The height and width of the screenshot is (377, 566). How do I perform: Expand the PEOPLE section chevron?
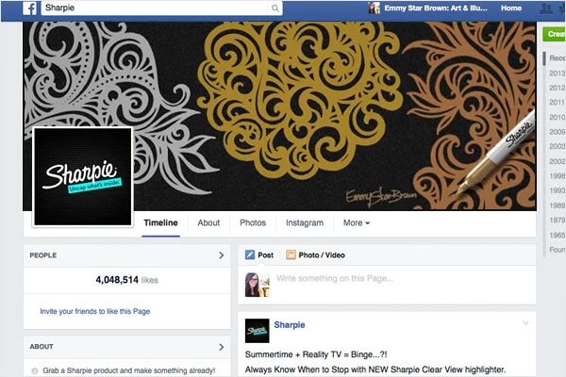[x=222, y=255]
